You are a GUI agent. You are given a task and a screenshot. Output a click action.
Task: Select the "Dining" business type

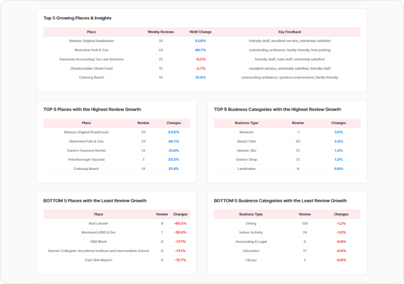(251, 223)
